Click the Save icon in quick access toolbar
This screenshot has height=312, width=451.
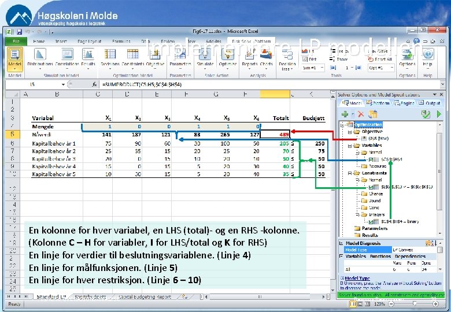click(19, 32)
